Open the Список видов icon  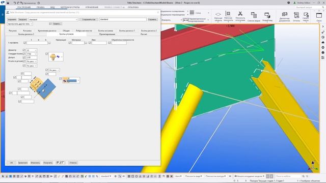tap(254, 15)
